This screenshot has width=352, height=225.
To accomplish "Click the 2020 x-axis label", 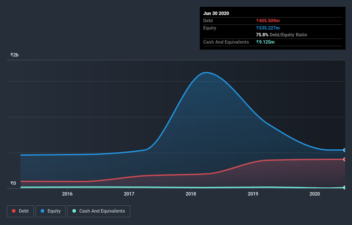I will point(315,194).
